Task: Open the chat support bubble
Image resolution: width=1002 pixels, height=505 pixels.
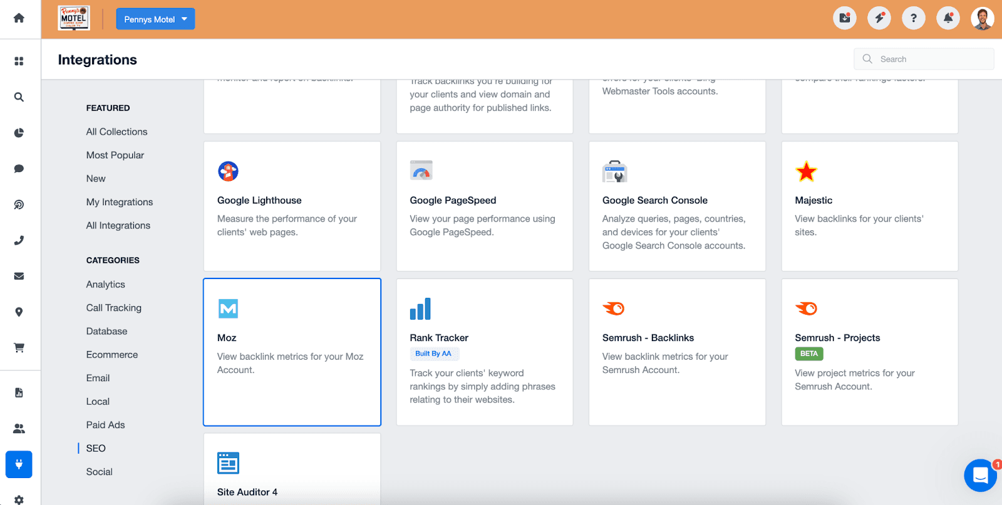Action: tap(980, 476)
